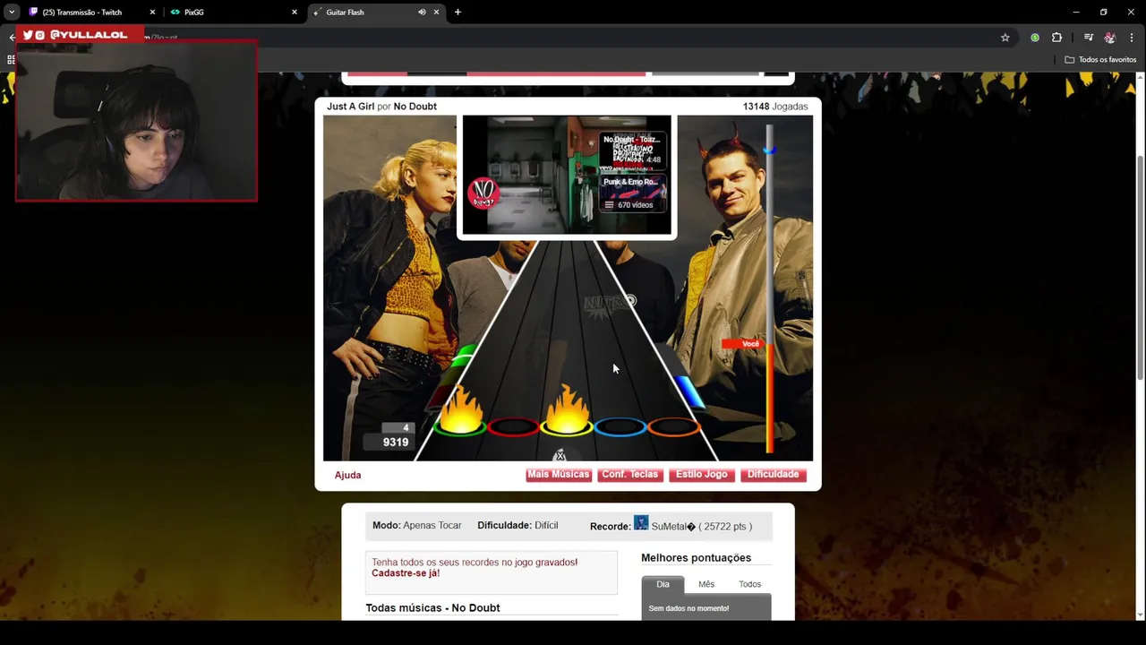Open the browser profile avatar

(1110, 38)
